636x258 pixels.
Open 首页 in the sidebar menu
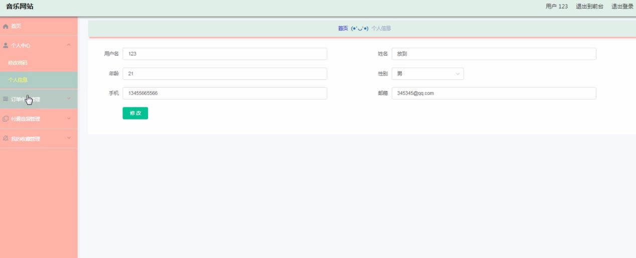click(39, 26)
